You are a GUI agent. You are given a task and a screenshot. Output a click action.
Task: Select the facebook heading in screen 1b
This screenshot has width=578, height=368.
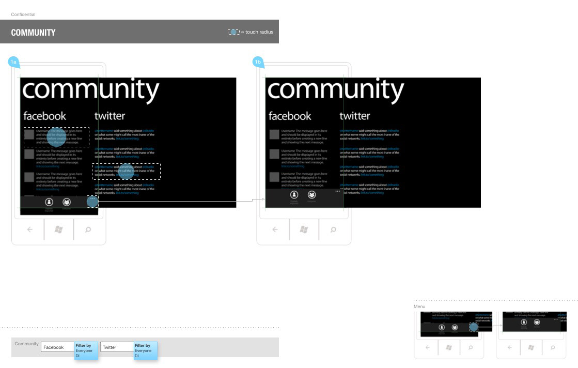click(x=290, y=116)
